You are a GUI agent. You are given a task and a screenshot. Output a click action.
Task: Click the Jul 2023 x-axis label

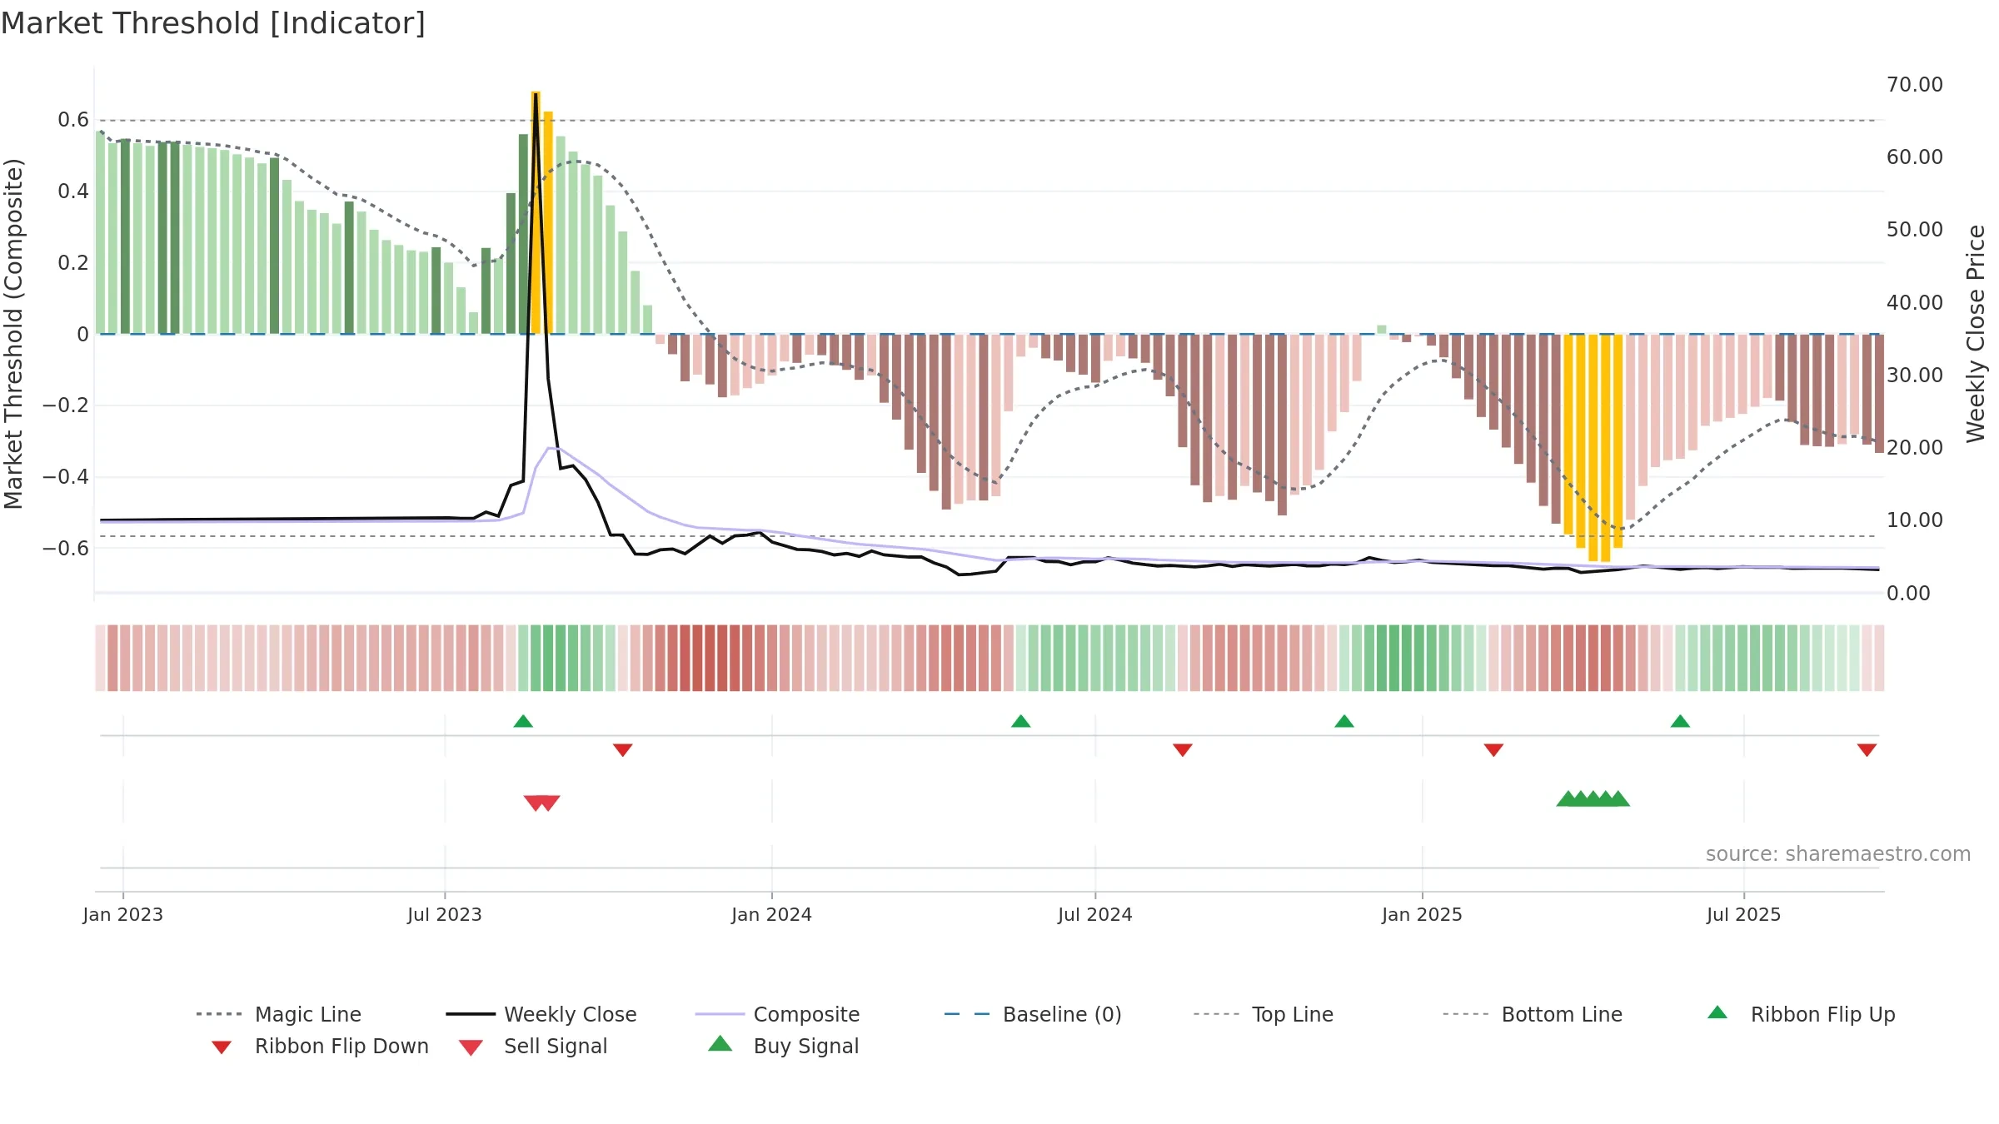click(x=445, y=914)
